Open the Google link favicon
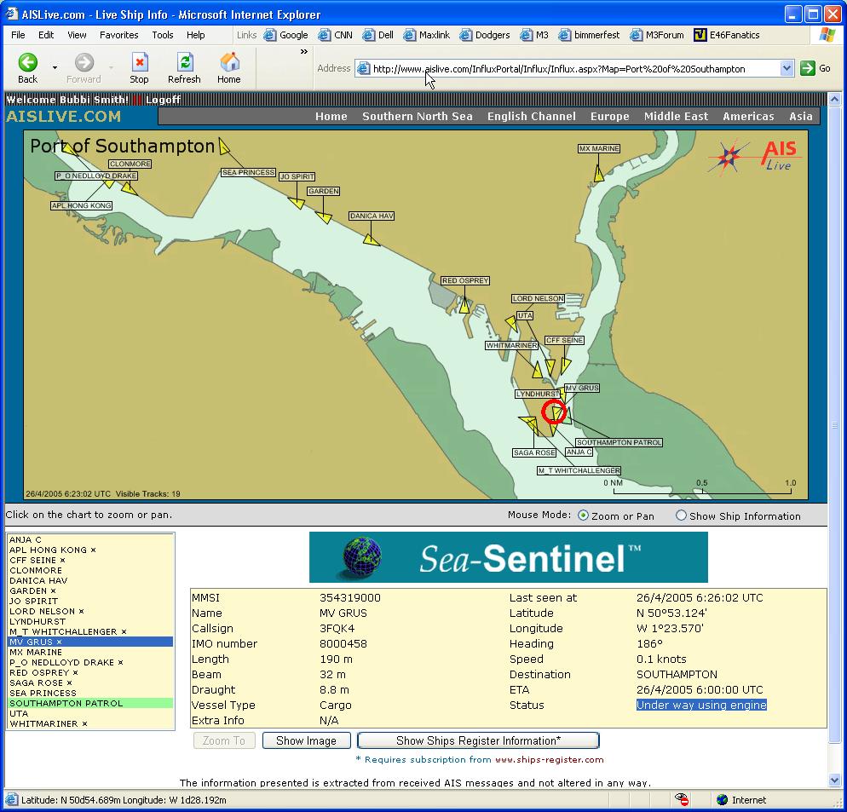This screenshot has height=812, width=847. 269,35
